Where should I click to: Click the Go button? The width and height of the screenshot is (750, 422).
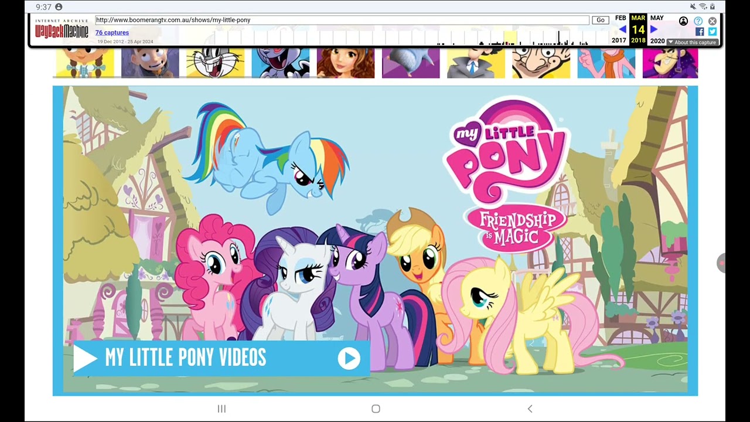tap(600, 20)
